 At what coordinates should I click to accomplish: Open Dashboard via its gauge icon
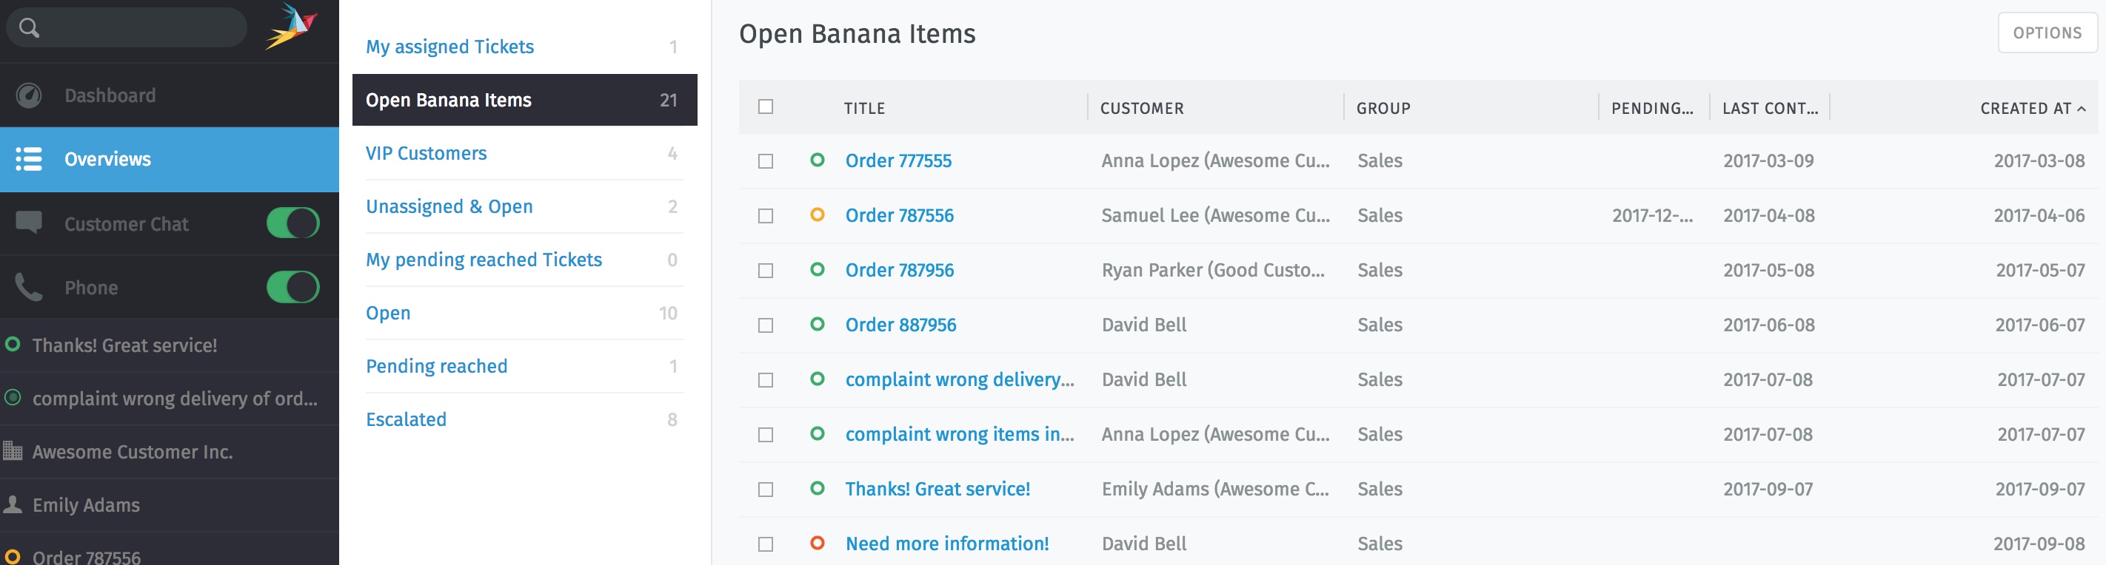(29, 95)
